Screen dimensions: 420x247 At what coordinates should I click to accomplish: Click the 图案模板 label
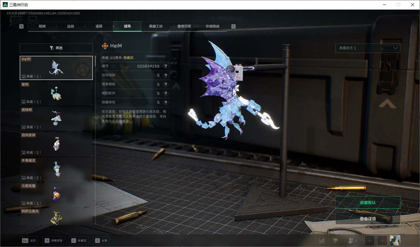click(x=109, y=84)
